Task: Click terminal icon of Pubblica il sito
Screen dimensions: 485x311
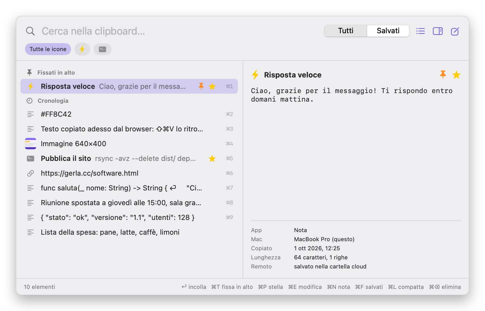Action: pos(31,158)
